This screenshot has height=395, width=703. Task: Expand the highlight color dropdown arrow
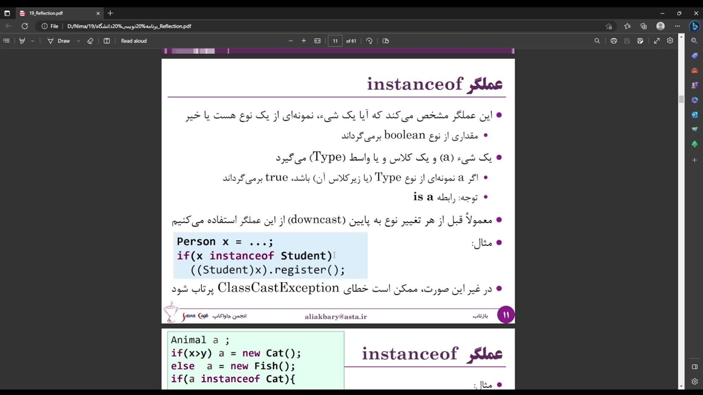point(32,41)
